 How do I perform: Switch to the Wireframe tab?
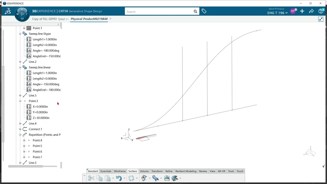[x=120, y=171]
